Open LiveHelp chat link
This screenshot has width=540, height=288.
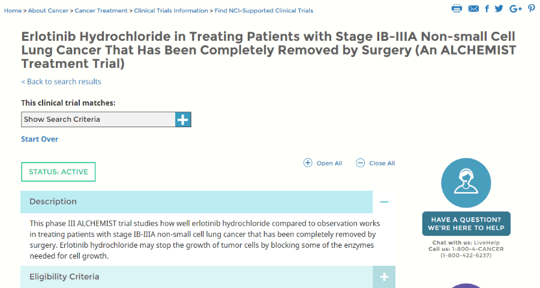tap(485, 243)
